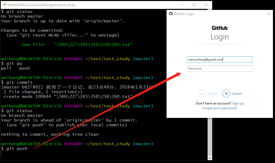Click the email field containing weicunheng@gmail.com
275x163 pixels.
click(x=219, y=60)
